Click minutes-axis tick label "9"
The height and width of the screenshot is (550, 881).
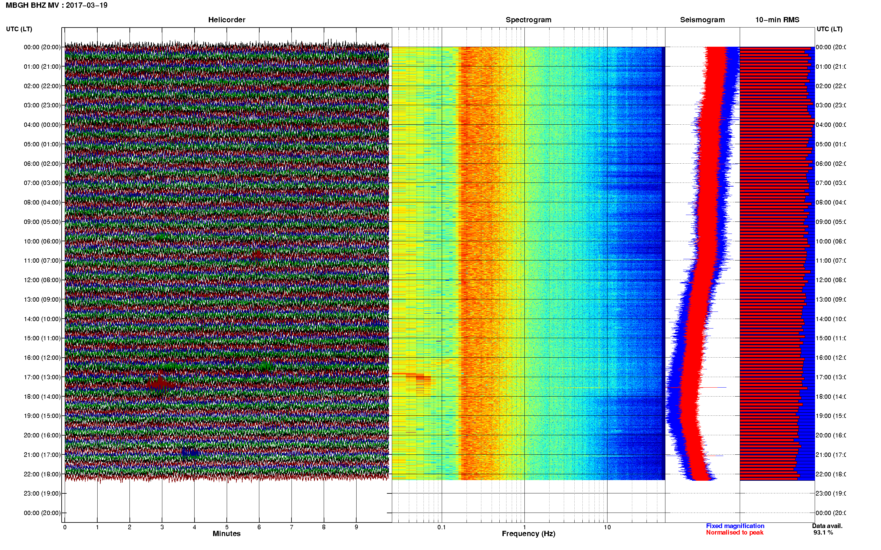click(356, 527)
